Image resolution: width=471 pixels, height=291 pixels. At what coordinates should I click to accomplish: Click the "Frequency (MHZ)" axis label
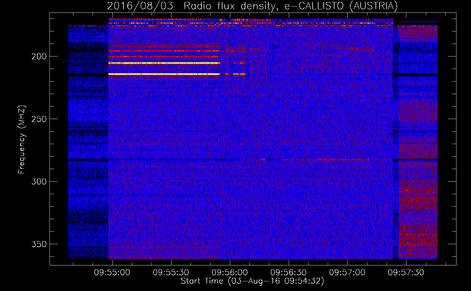tap(22, 140)
